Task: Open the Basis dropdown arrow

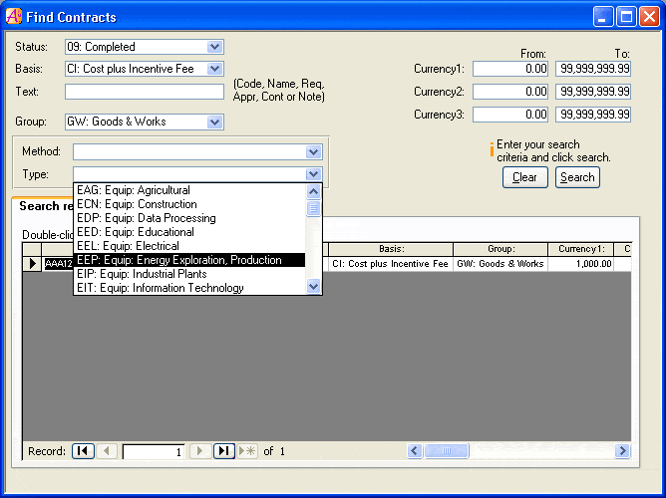Action: (215, 69)
